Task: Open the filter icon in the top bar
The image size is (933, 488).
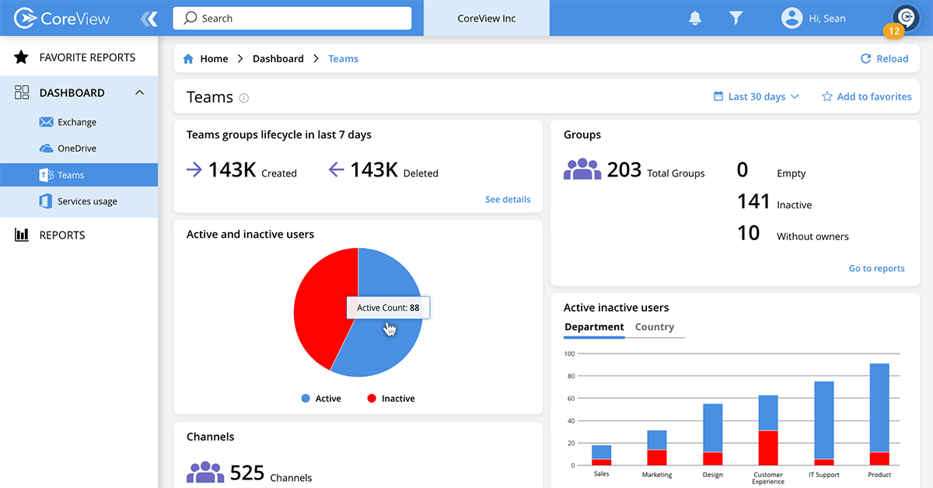Action: click(735, 17)
